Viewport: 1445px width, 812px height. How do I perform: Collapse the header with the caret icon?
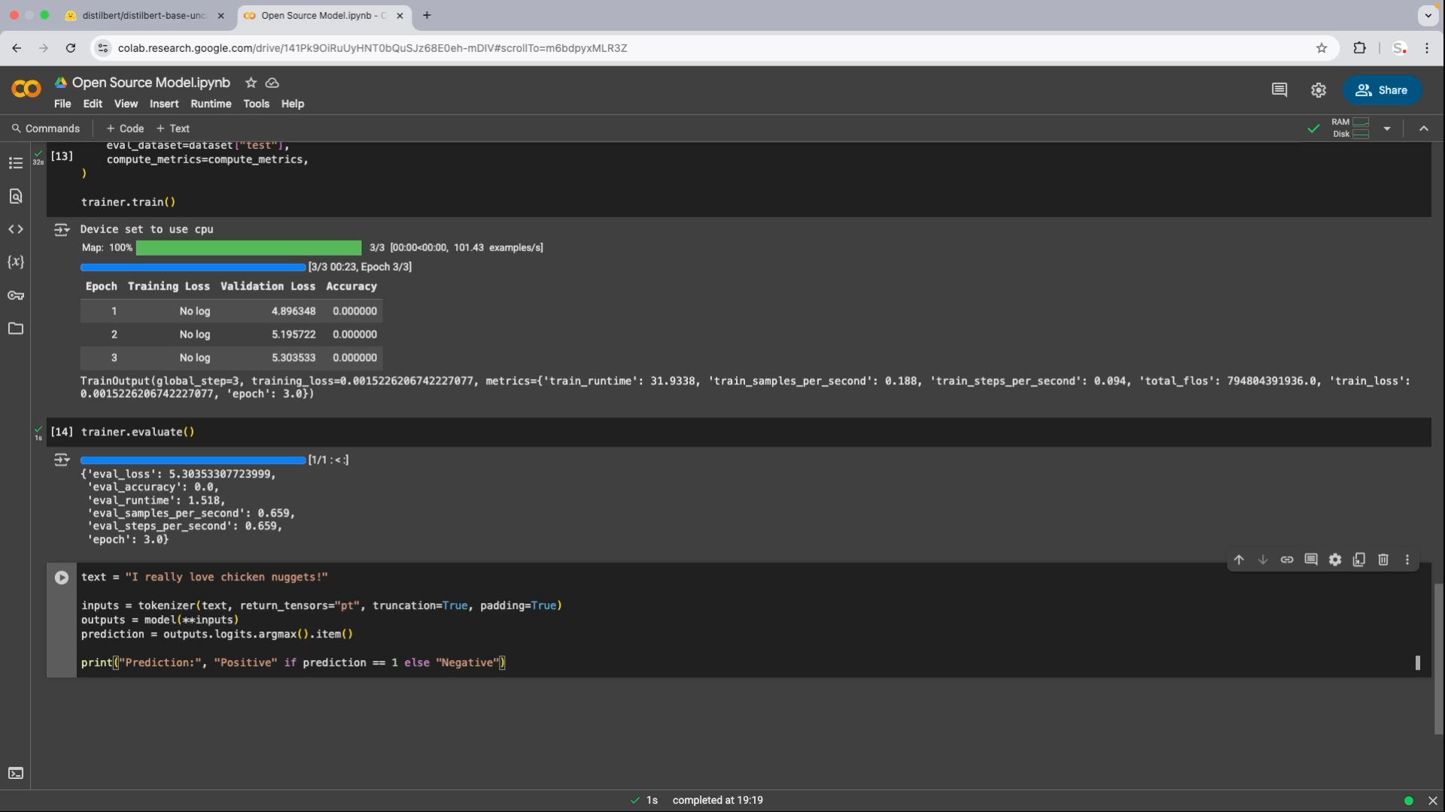point(1424,129)
